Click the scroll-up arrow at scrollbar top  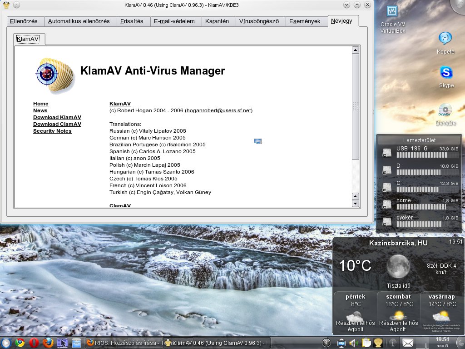355,50
